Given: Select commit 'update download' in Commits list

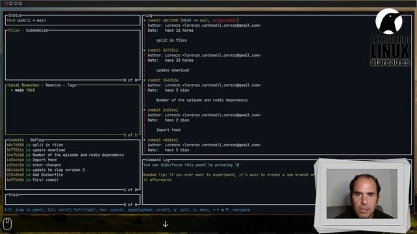Looking at the screenshot, I should [x=73, y=150].
